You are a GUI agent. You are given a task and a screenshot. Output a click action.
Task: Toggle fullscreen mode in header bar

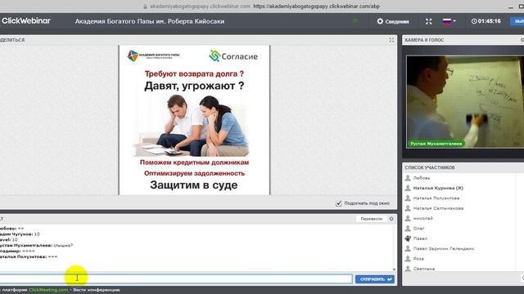pyautogui.click(x=429, y=21)
